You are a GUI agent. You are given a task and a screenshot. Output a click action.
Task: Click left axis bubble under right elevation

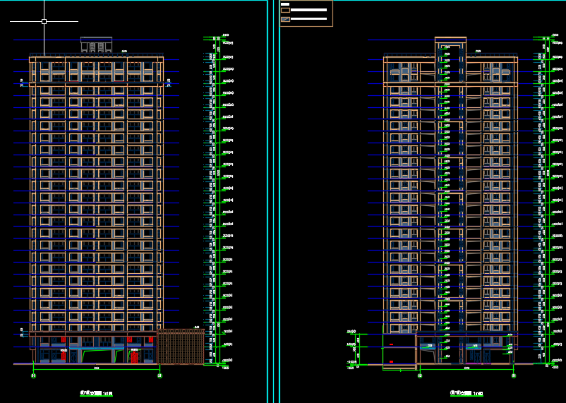(x=420, y=376)
